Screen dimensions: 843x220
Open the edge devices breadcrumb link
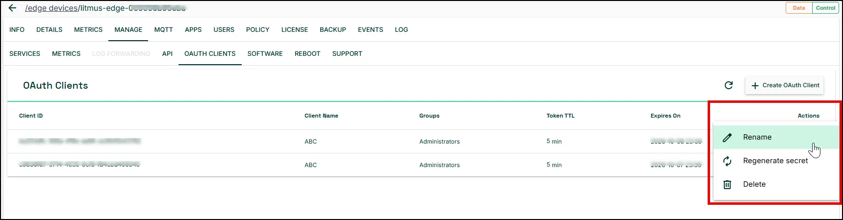[x=51, y=8]
